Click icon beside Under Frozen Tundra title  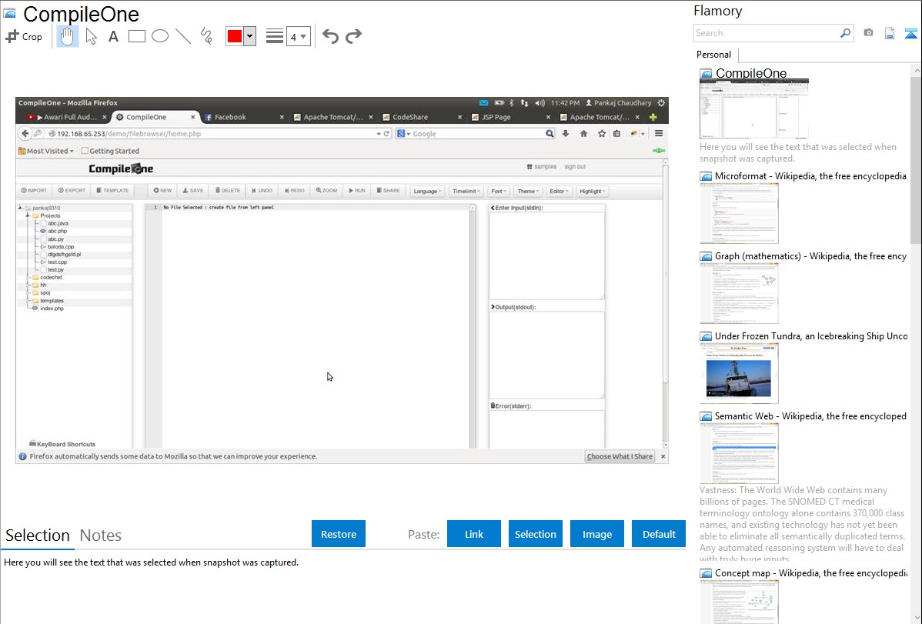pyautogui.click(x=706, y=335)
